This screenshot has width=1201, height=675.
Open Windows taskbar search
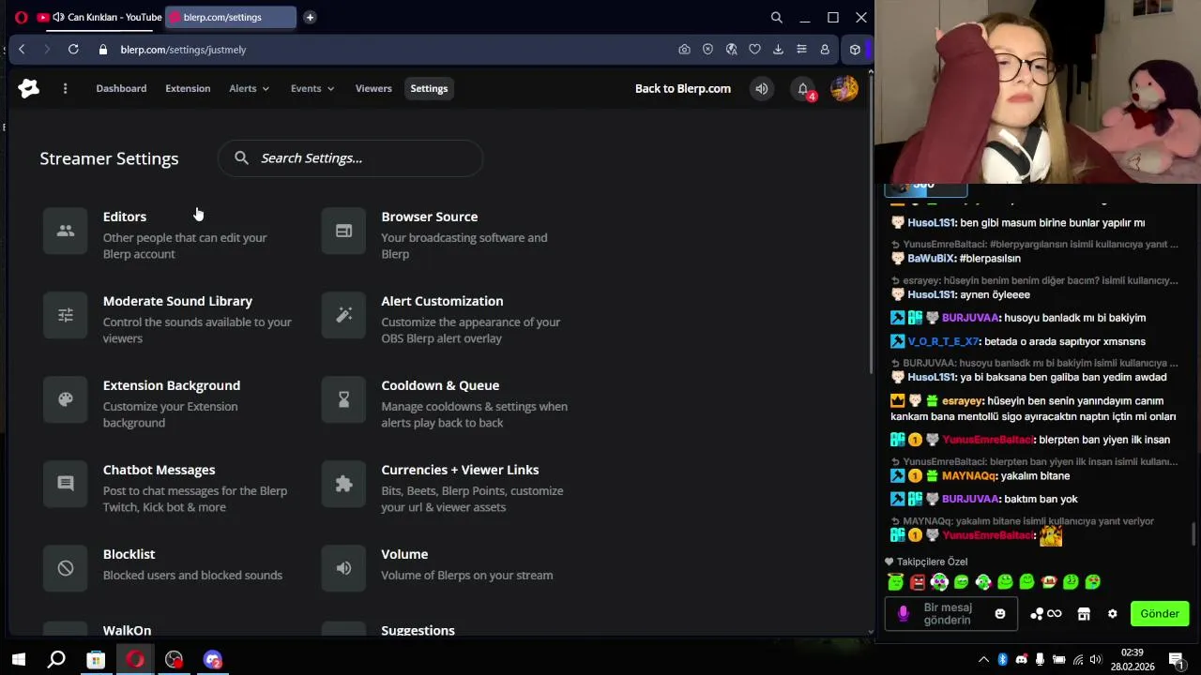(56, 660)
